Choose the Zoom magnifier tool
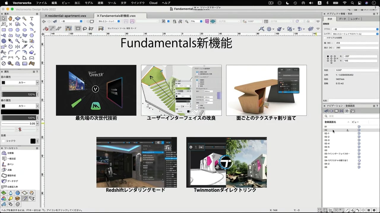 [x=24, y=18]
